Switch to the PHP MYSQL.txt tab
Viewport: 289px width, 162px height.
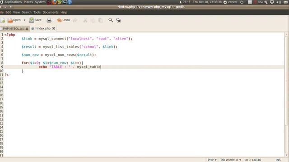(13, 29)
